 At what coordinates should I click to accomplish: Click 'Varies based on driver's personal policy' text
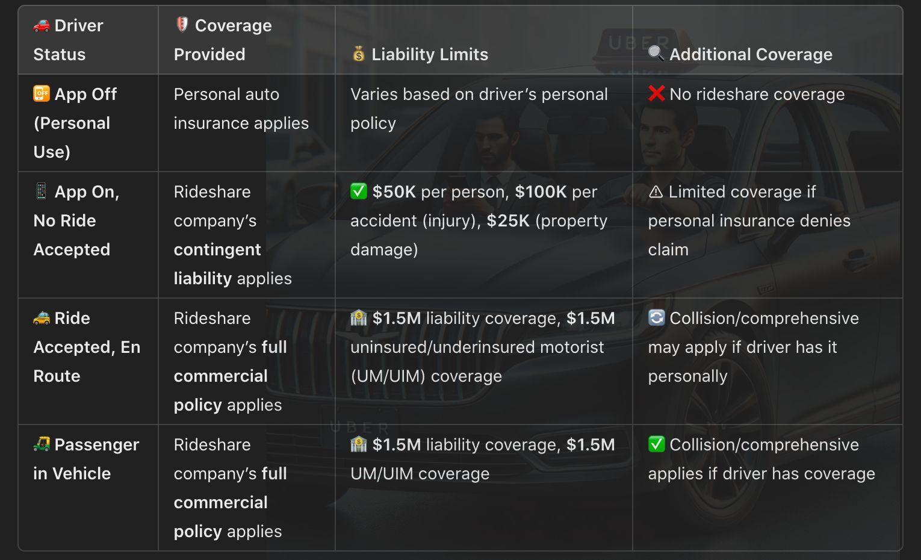[479, 109]
